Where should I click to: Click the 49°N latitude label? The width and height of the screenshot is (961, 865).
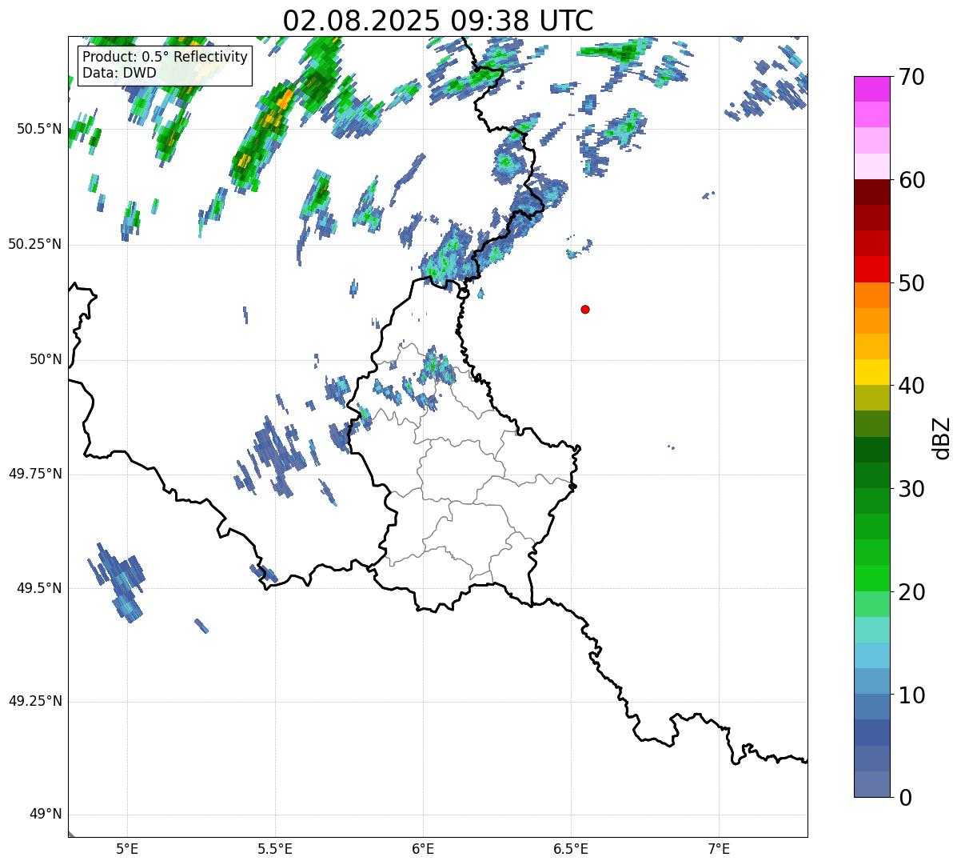pyautogui.click(x=46, y=815)
